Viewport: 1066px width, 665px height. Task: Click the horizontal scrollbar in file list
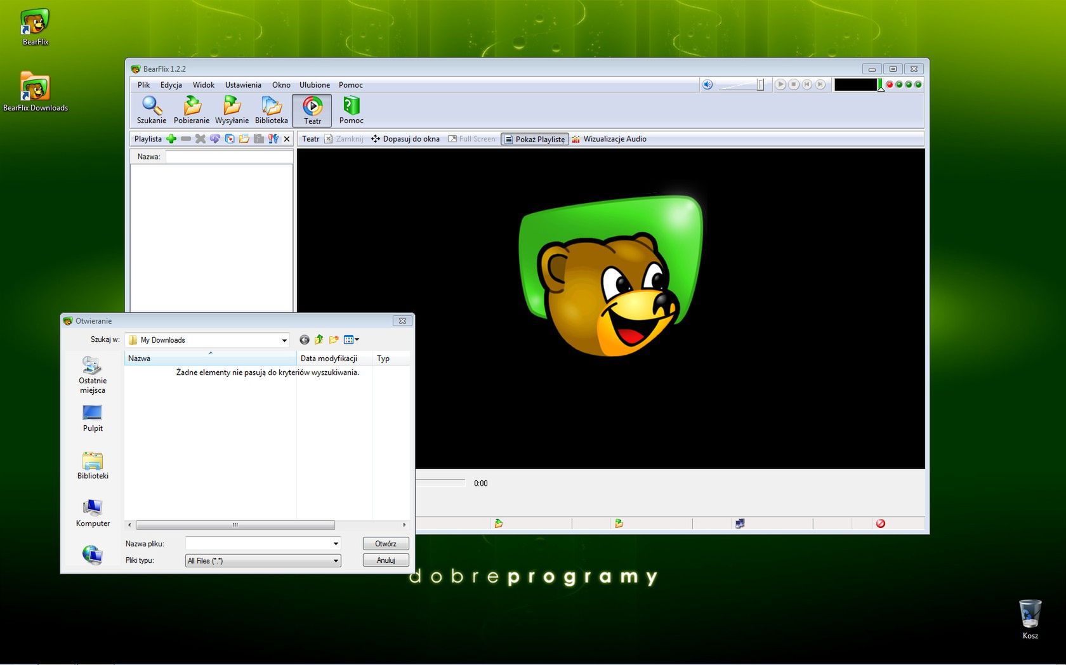(235, 525)
